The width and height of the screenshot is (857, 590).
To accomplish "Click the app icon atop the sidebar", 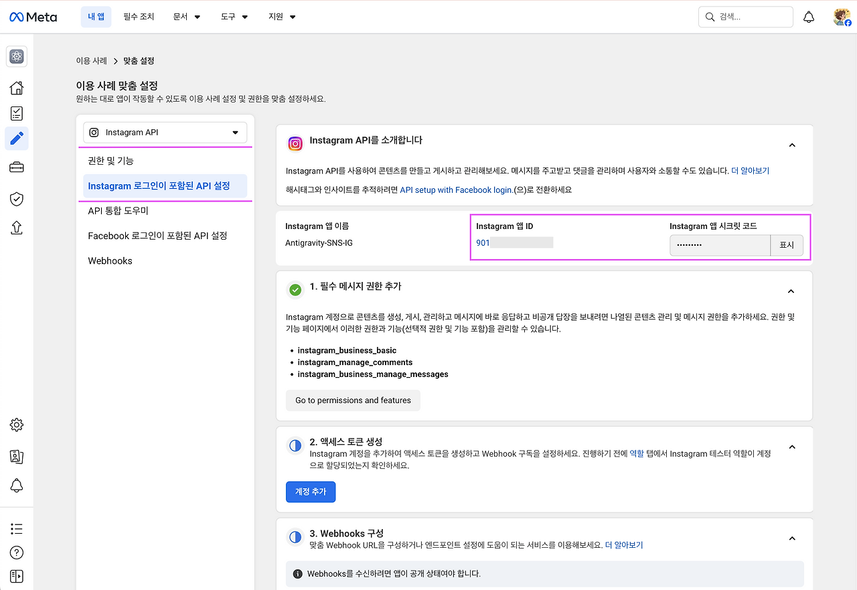I will [17, 57].
